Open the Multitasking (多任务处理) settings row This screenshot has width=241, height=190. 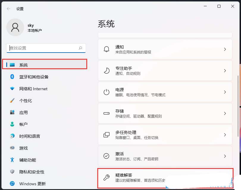[x=165, y=135]
